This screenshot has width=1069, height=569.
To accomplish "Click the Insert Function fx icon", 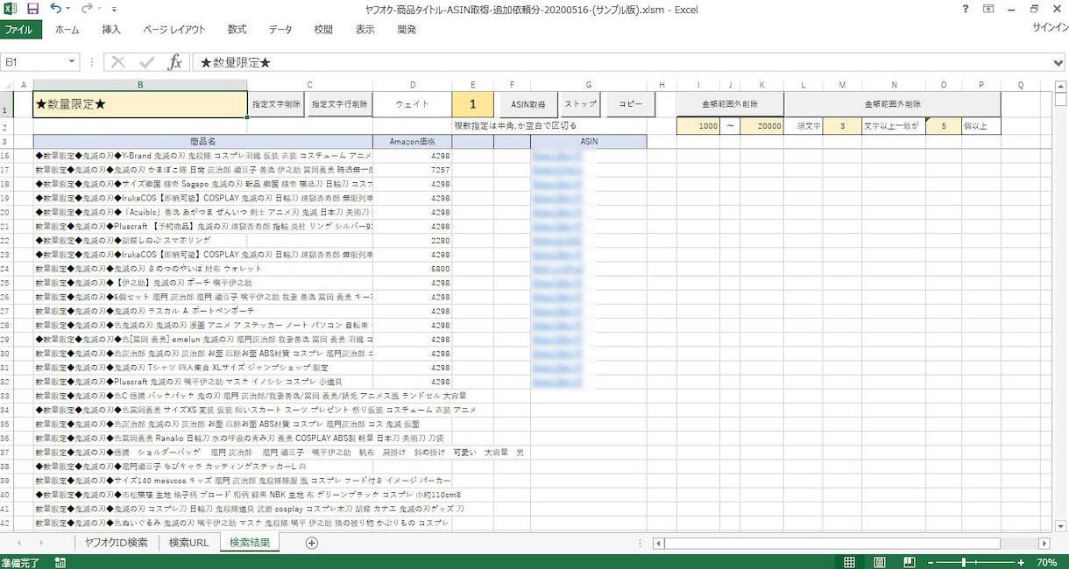I will [174, 62].
